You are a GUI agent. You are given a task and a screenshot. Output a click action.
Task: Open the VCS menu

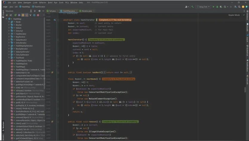click(x=67, y=3)
